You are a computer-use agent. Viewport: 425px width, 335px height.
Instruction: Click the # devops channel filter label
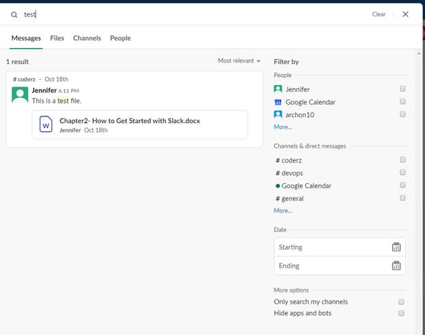(289, 173)
